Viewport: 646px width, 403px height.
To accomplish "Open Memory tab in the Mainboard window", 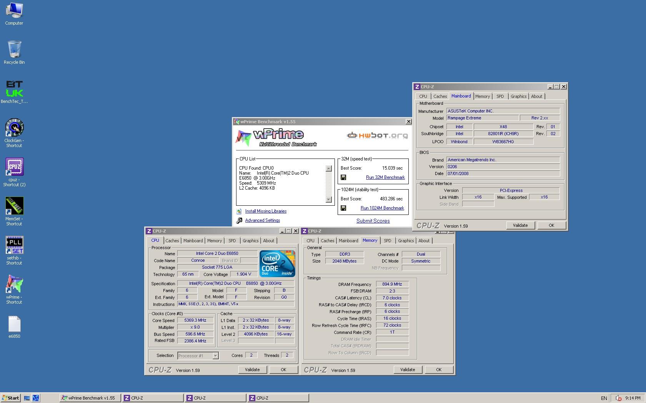I will pyautogui.click(x=483, y=96).
